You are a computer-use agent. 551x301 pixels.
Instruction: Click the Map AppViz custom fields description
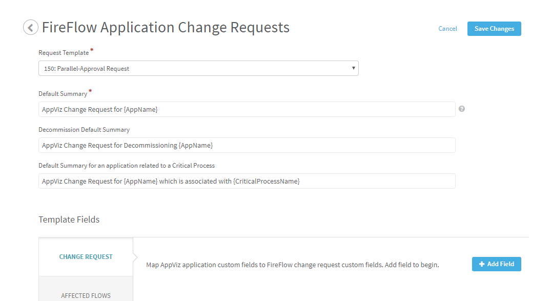click(x=292, y=265)
